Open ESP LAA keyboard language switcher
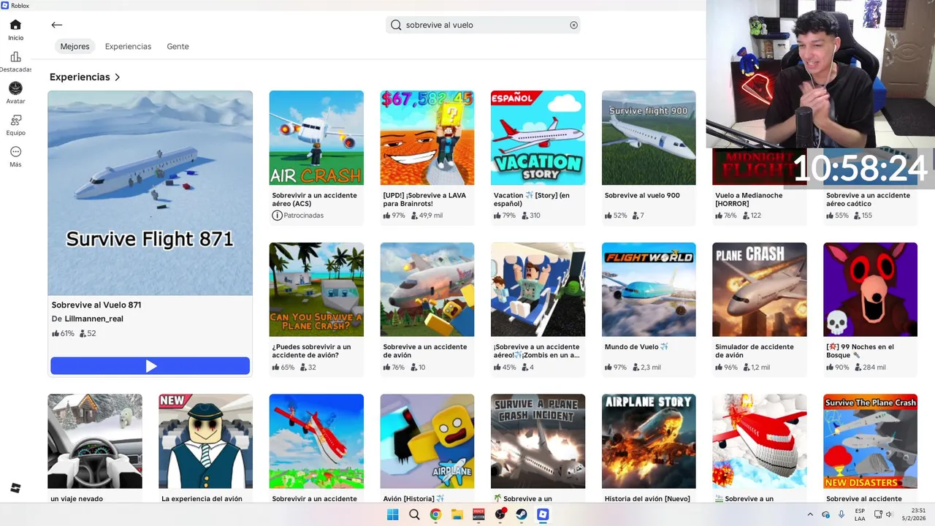 tap(860, 514)
